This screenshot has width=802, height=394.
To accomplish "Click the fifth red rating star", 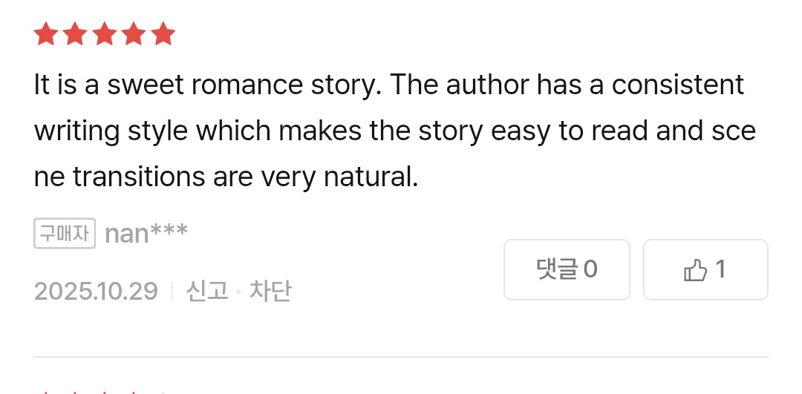I will pyautogui.click(x=163, y=34).
